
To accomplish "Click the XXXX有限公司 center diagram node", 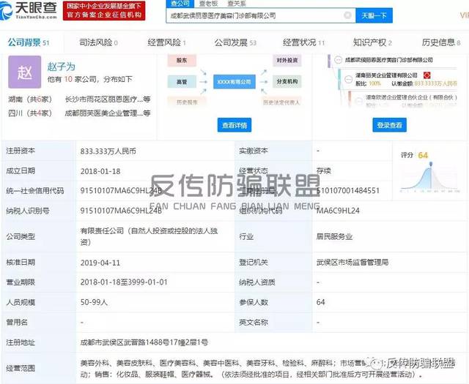I will 234,81.
